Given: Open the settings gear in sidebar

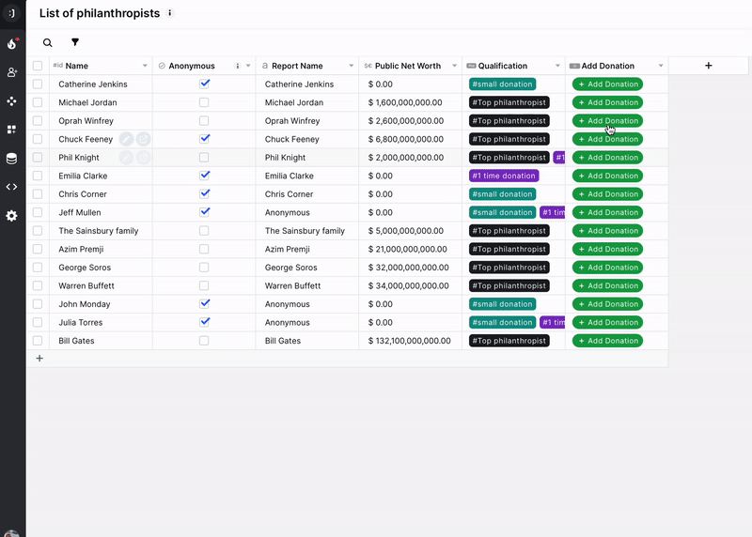Looking at the screenshot, I should (12, 216).
